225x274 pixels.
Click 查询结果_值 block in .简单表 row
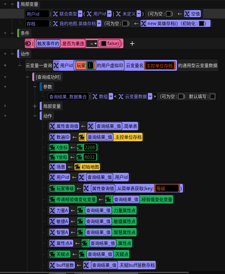tap(109, 126)
